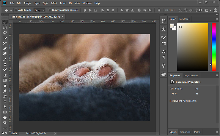This screenshot has width=220, height=136.
Task: Enable Show Transform Controls checkbox
Action: click(50, 10)
